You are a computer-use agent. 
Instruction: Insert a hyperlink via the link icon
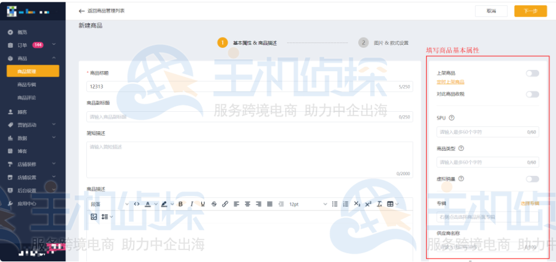pos(225,204)
